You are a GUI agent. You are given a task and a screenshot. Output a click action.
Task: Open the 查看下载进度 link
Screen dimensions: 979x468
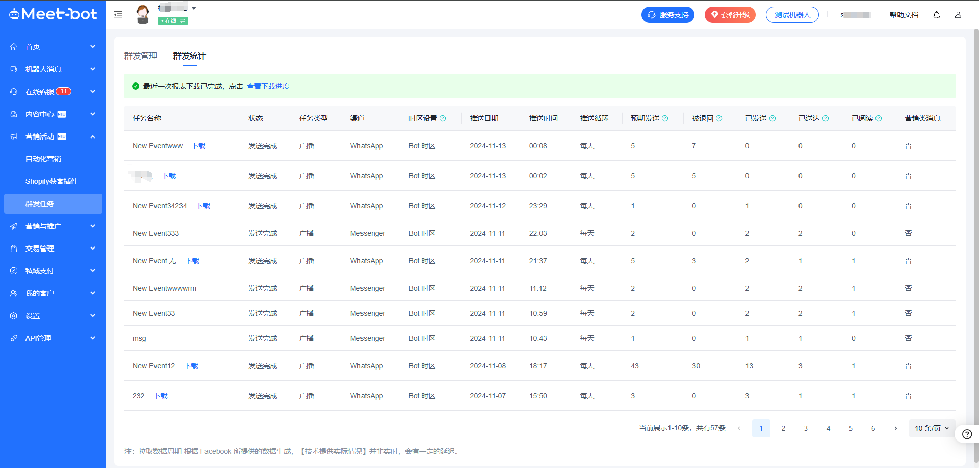(268, 86)
